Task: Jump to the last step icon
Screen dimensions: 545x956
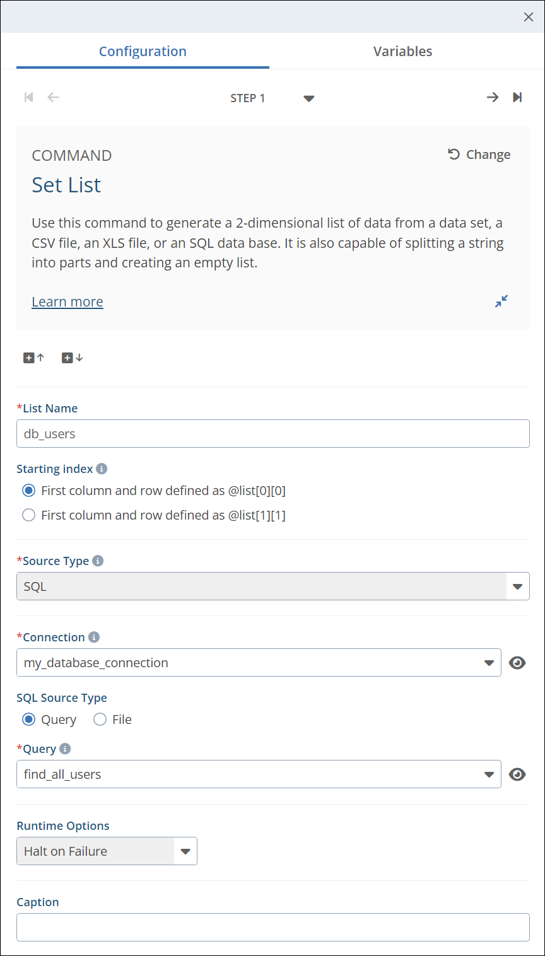Action: click(x=517, y=97)
